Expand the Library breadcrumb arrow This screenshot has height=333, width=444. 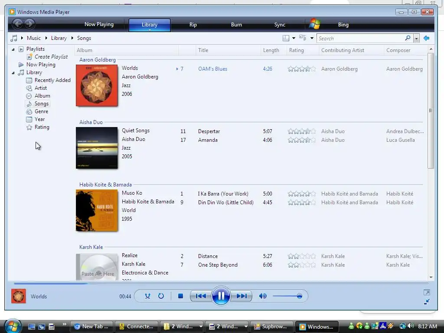[46, 38]
